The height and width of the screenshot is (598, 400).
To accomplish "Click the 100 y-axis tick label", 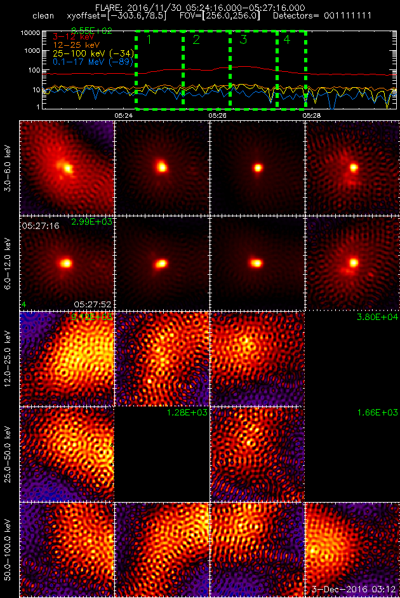I will coord(35,70).
